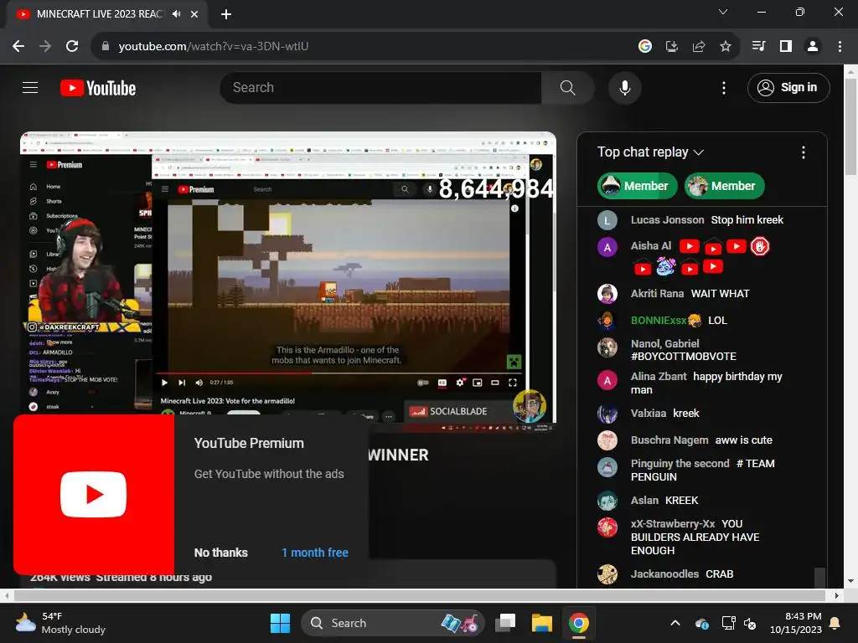The image size is (858, 643).
Task: Click OneDrive cloud tray icon
Action: 702,623
